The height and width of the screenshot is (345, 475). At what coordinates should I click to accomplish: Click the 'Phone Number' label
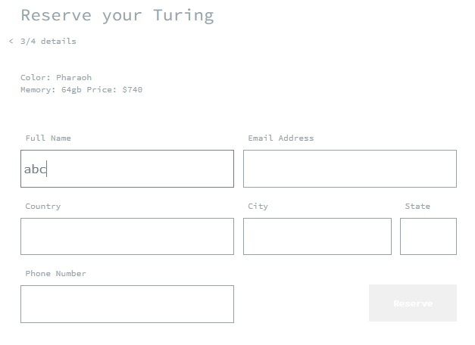(x=55, y=273)
